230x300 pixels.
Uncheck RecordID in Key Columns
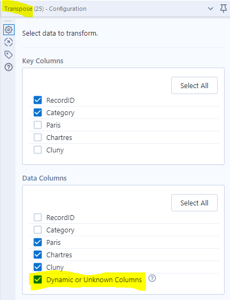38,100
